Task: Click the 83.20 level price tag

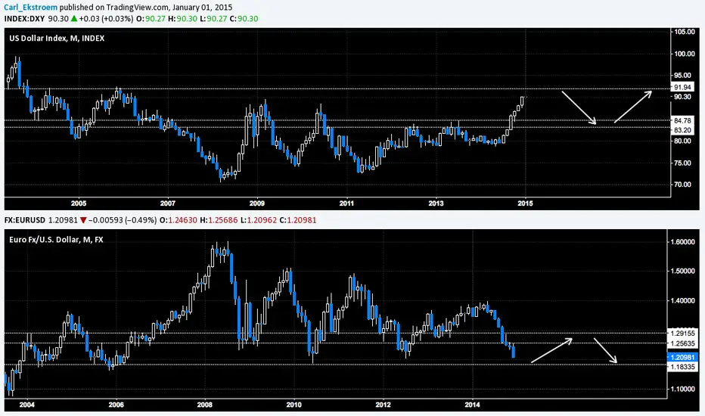Action: [683, 130]
